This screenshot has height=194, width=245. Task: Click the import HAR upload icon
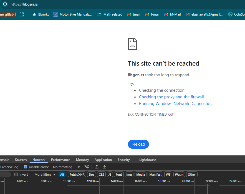(x=97, y=167)
